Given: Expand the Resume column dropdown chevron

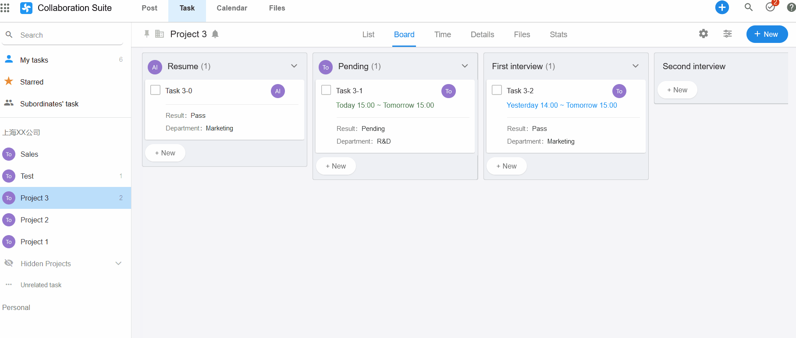Looking at the screenshot, I should (294, 66).
